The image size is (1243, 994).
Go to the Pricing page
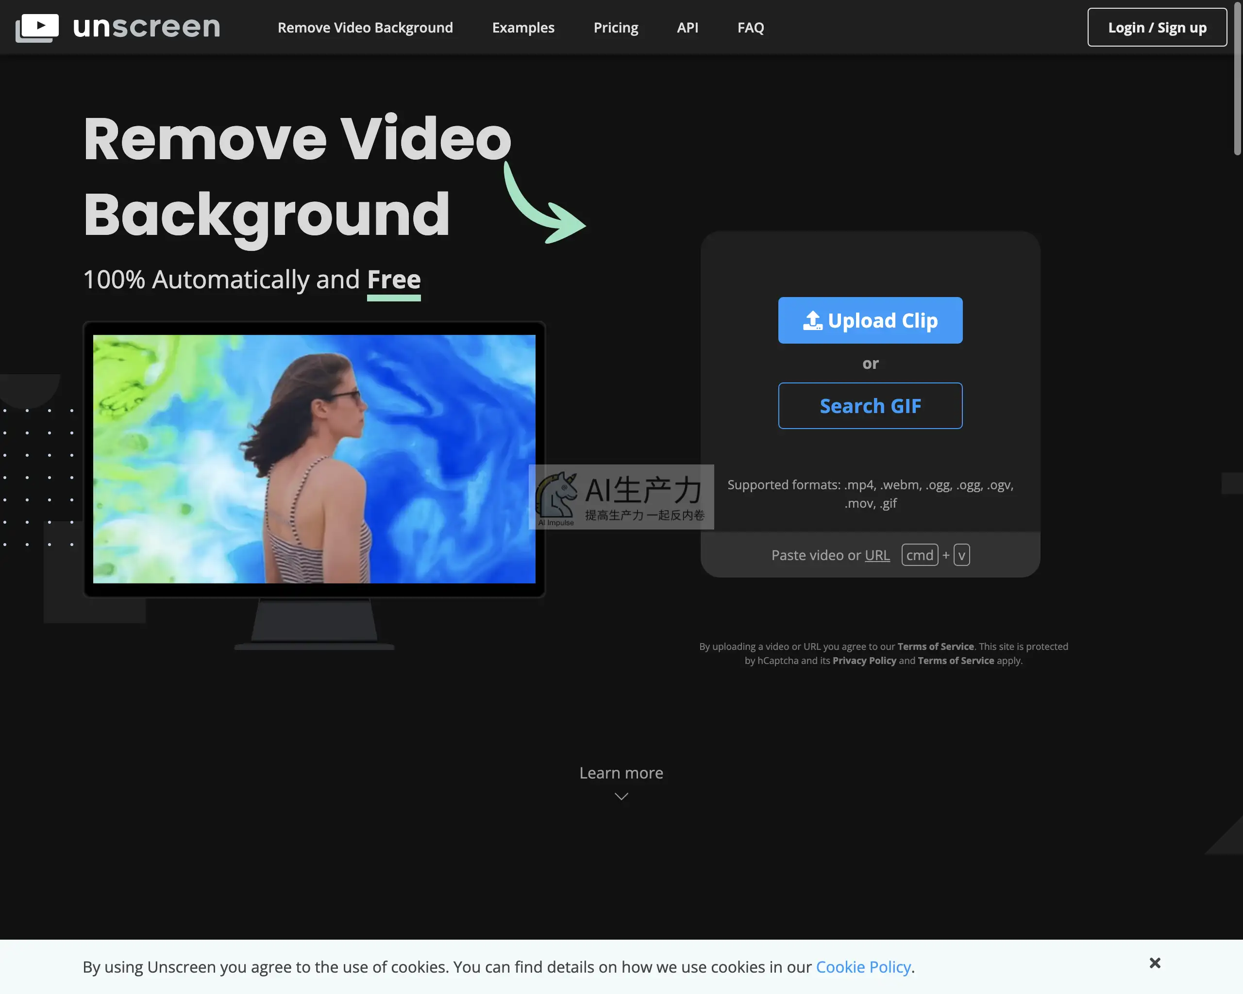point(616,28)
